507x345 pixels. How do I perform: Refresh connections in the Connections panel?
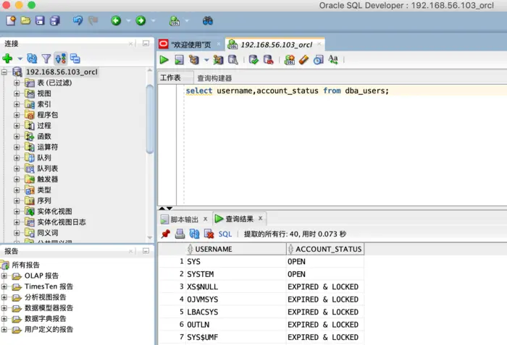tap(32, 59)
